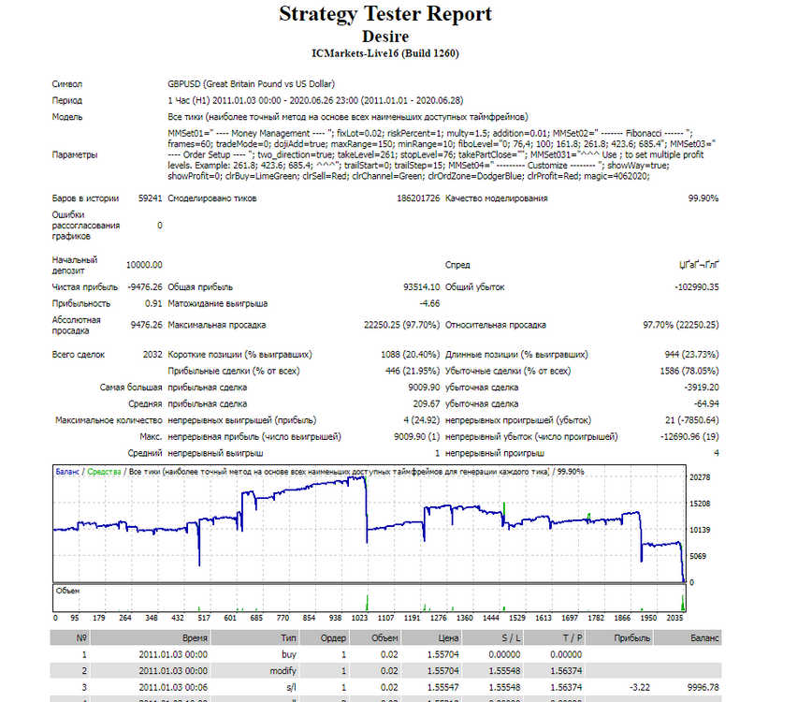The width and height of the screenshot is (812, 702).
Task: Click the profit value -3.22 in row 3
Action: pos(640,688)
